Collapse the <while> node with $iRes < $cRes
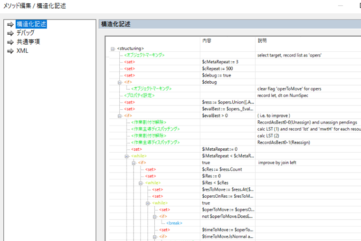Viewport: 361px width, 241px height. [x=141, y=183]
